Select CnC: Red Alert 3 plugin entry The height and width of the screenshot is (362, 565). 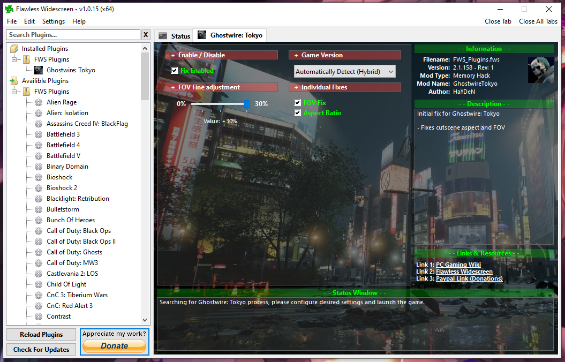[x=70, y=305]
